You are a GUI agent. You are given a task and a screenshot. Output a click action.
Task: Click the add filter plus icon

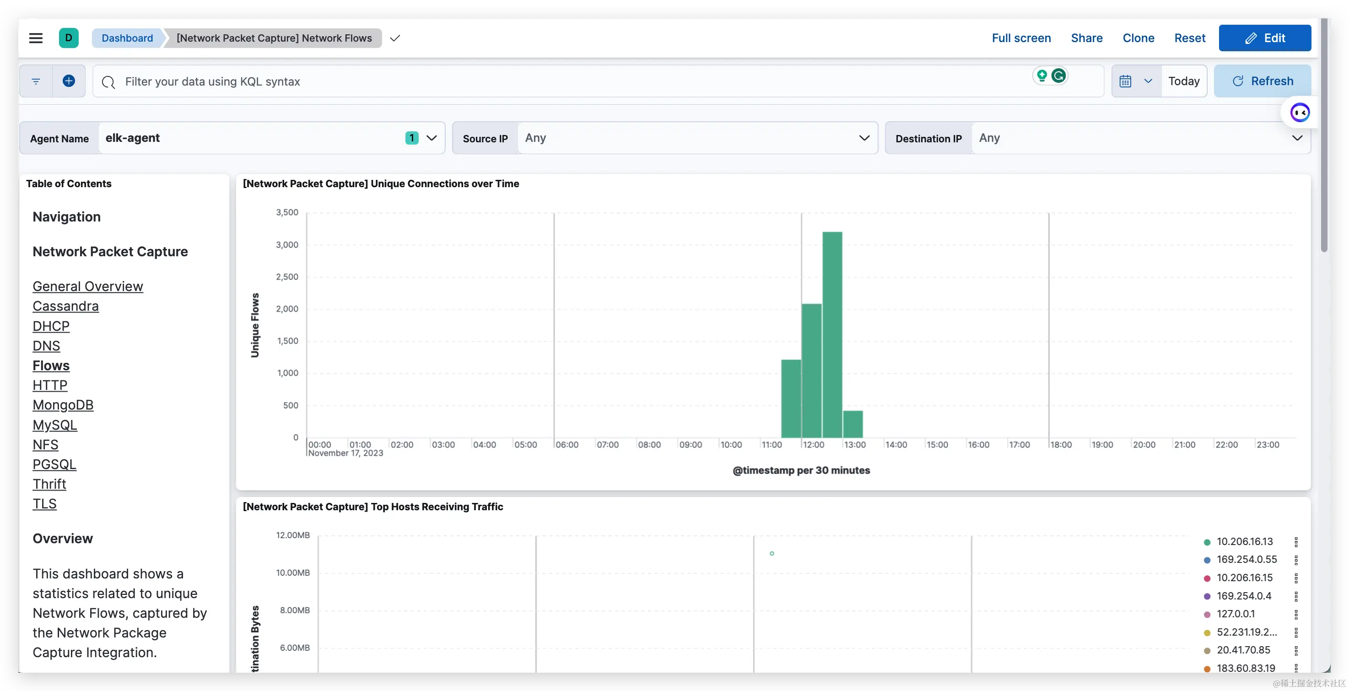point(69,81)
